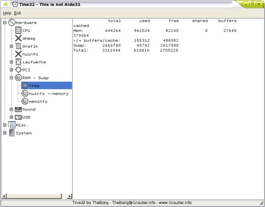
Task: Click the Swap free value 2617988
Action: (x=169, y=46)
